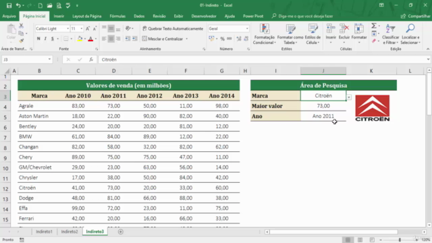
Task: Click the zoom slider handle
Action: [400, 240]
